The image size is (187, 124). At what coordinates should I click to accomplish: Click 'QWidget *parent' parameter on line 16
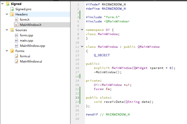[x=149, y=68]
